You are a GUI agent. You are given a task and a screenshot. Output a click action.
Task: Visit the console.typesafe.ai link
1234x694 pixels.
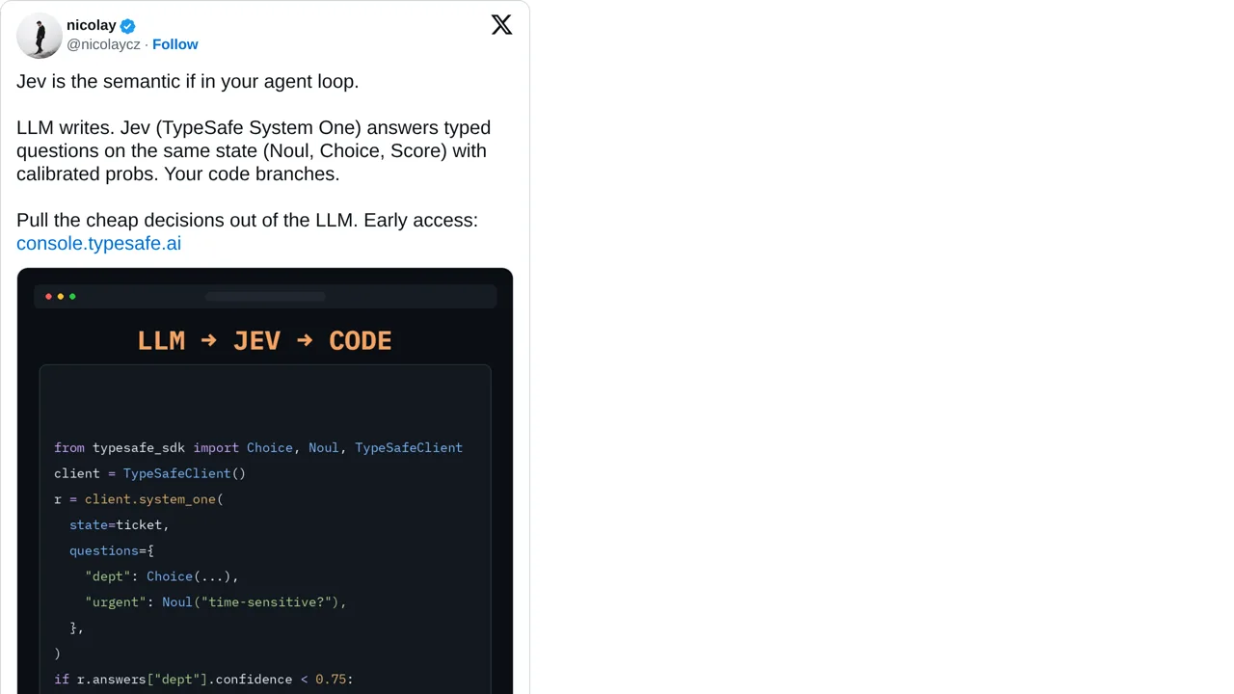(x=98, y=243)
